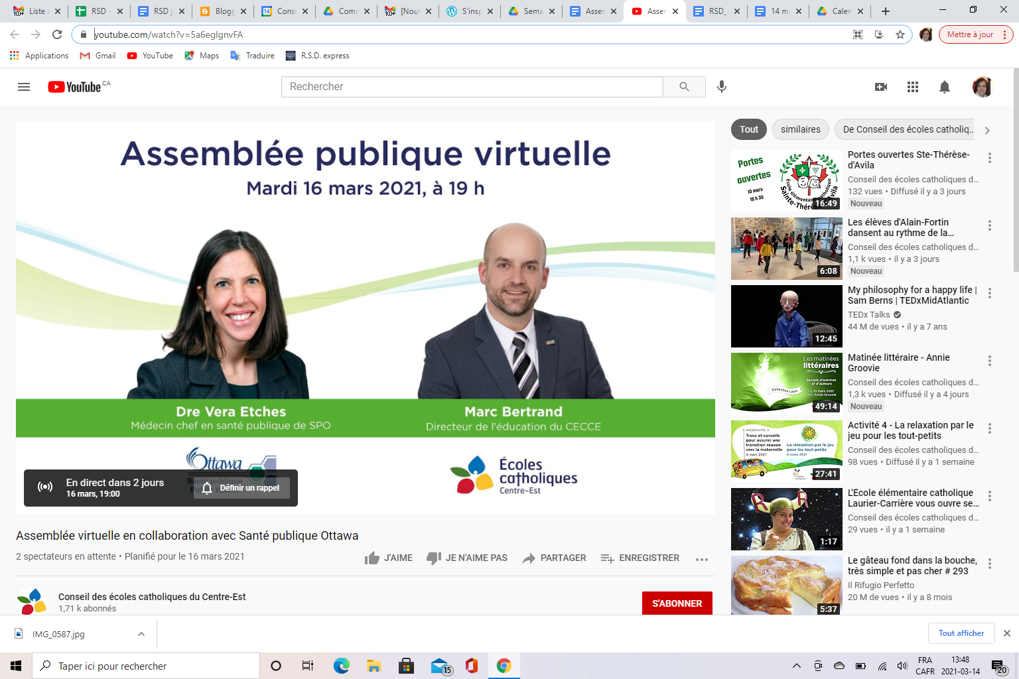Image resolution: width=1019 pixels, height=679 pixels.
Task: Open Chrome install app icon in address bar
Action: click(879, 34)
